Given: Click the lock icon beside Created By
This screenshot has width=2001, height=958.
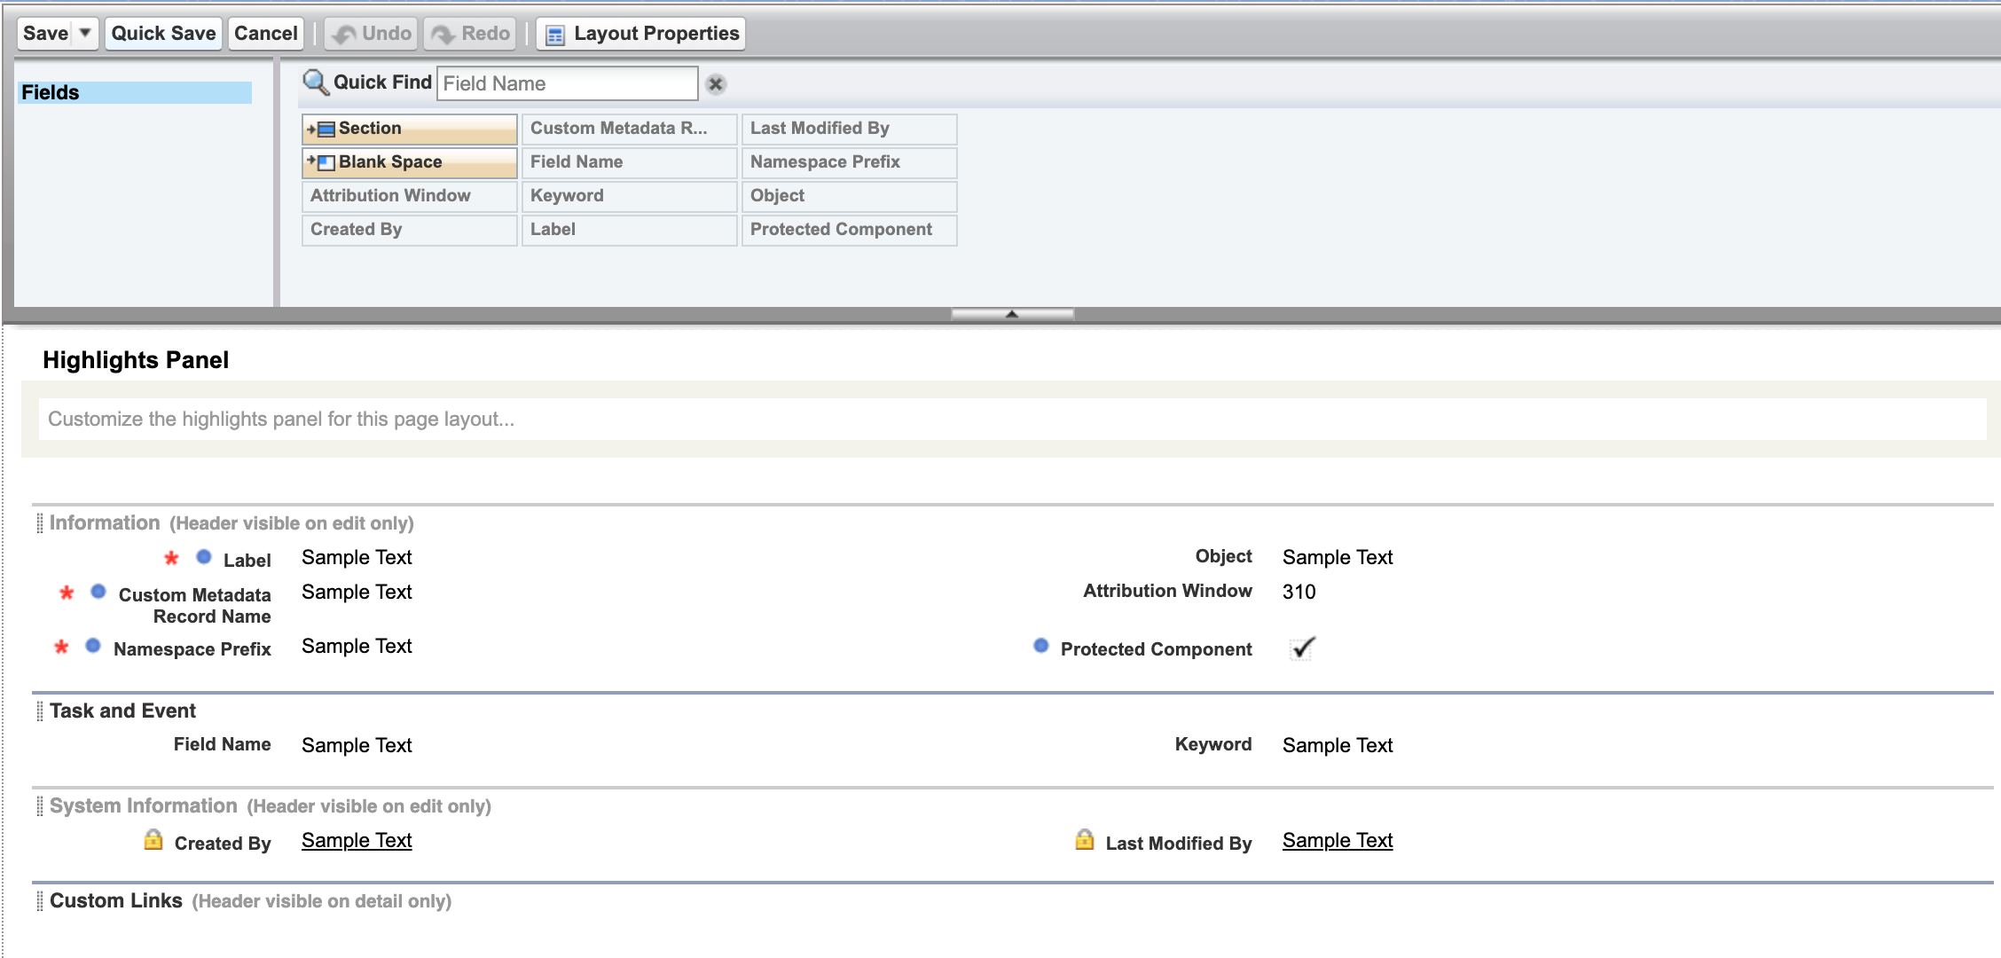Looking at the screenshot, I should 155,838.
